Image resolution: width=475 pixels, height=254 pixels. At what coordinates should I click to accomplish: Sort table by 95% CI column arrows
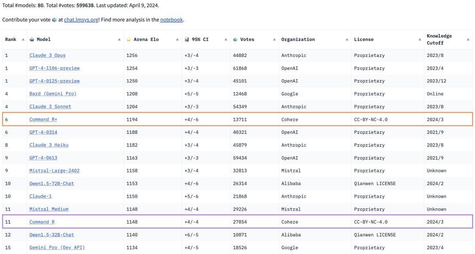coord(226,39)
